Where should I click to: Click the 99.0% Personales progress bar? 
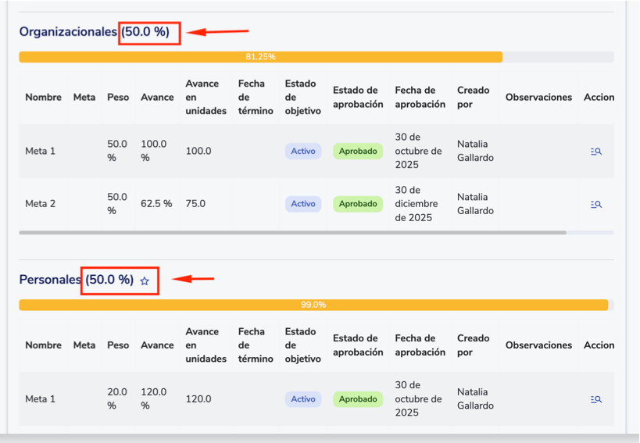pos(313,305)
